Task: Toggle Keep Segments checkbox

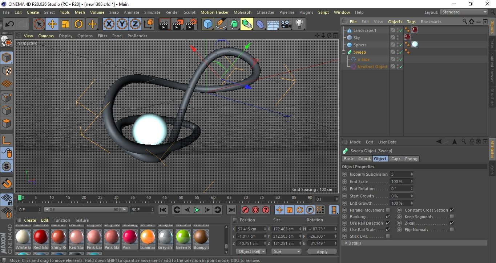Action: point(452,217)
